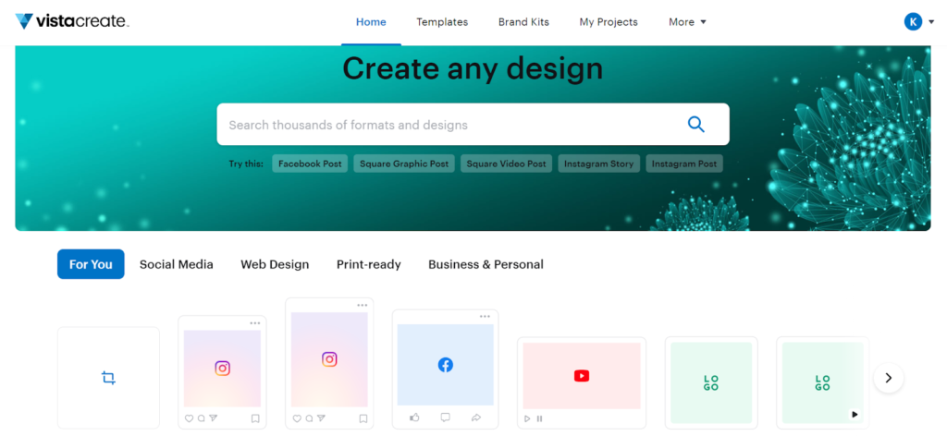Click the Facebook logo icon on card
The image size is (947, 436).
[x=445, y=365]
